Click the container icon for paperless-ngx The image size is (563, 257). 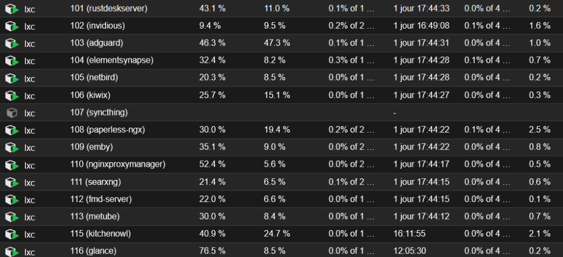pyautogui.click(x=12, y=130)
